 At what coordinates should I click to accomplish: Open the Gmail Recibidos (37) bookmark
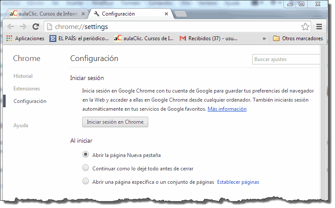tap(208, 38)
